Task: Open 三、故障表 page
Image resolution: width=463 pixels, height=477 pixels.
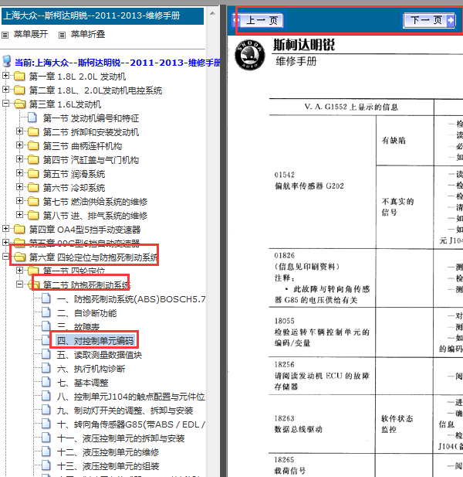Action: click(x=78, y=327)
